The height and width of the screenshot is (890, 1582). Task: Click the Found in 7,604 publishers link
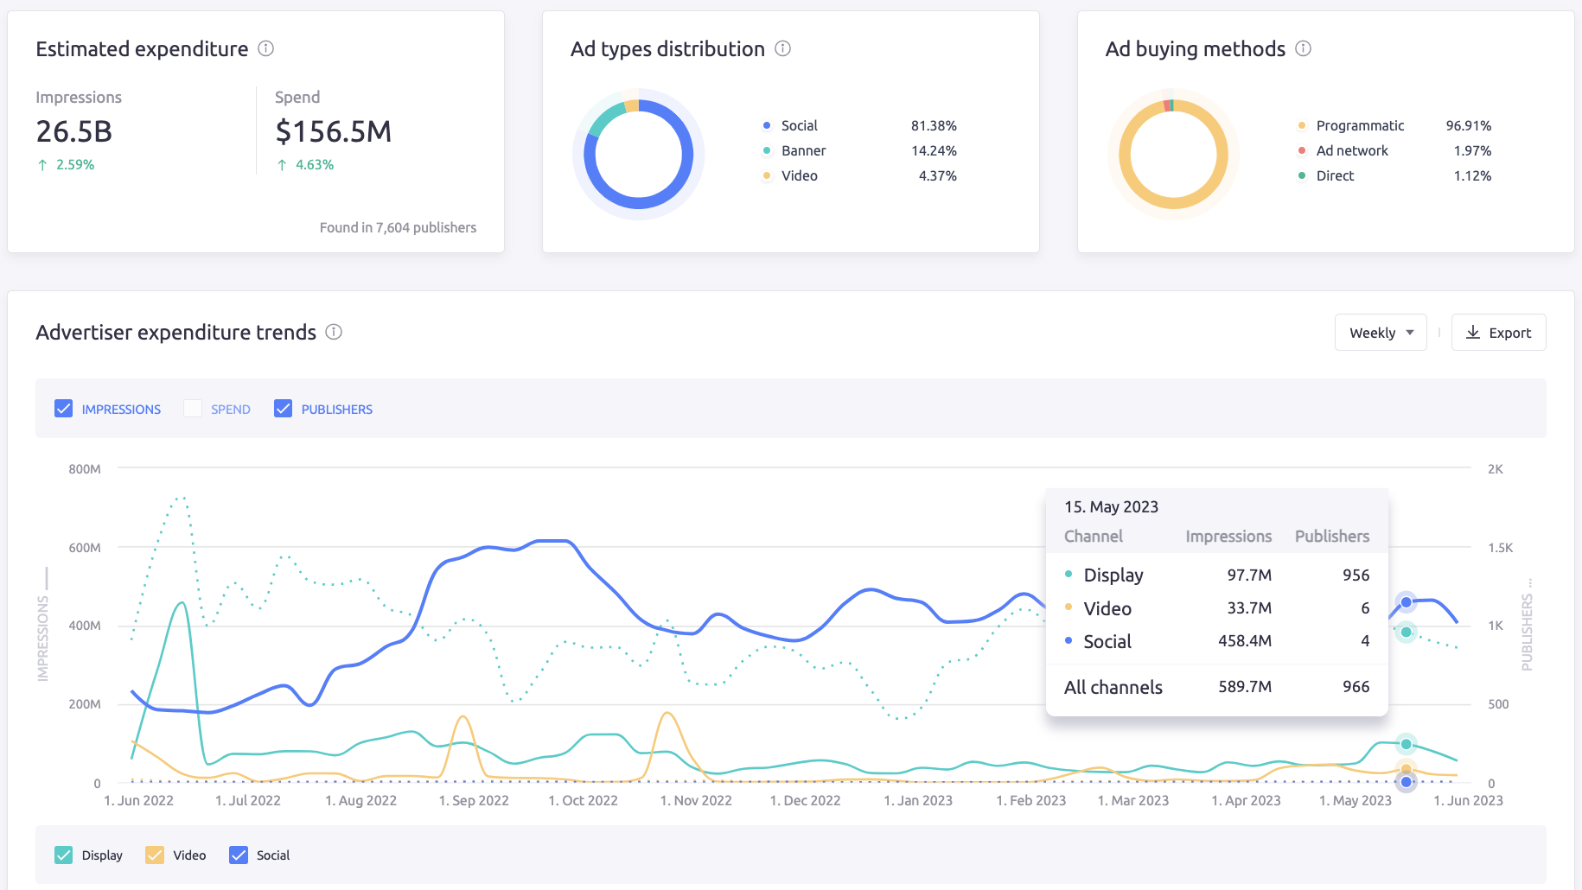coord(398,227)
